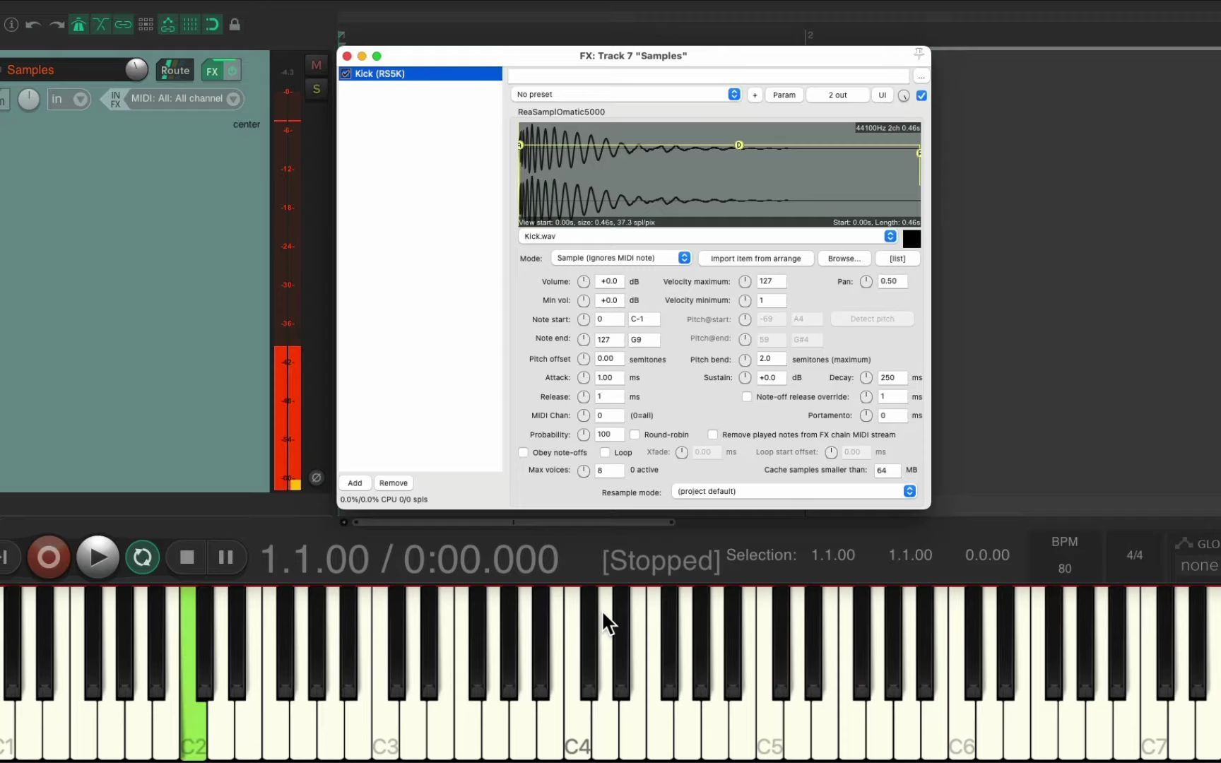Open the Route button on Samples track
This screenshot has width=1221, height=763.
click(x=175, y=71)
